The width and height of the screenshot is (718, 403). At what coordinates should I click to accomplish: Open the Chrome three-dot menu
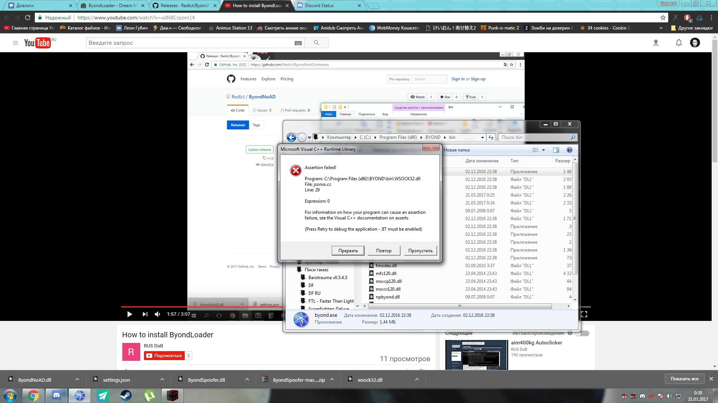pos(711,18)
